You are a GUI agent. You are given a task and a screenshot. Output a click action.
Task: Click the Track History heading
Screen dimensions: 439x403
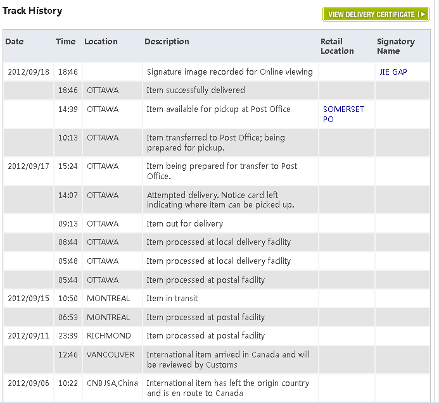(32, 11)
